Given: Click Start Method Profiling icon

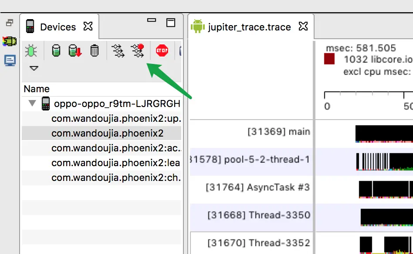Looking at the screenshot, I should pyautogui.click(x=138, y=50).
